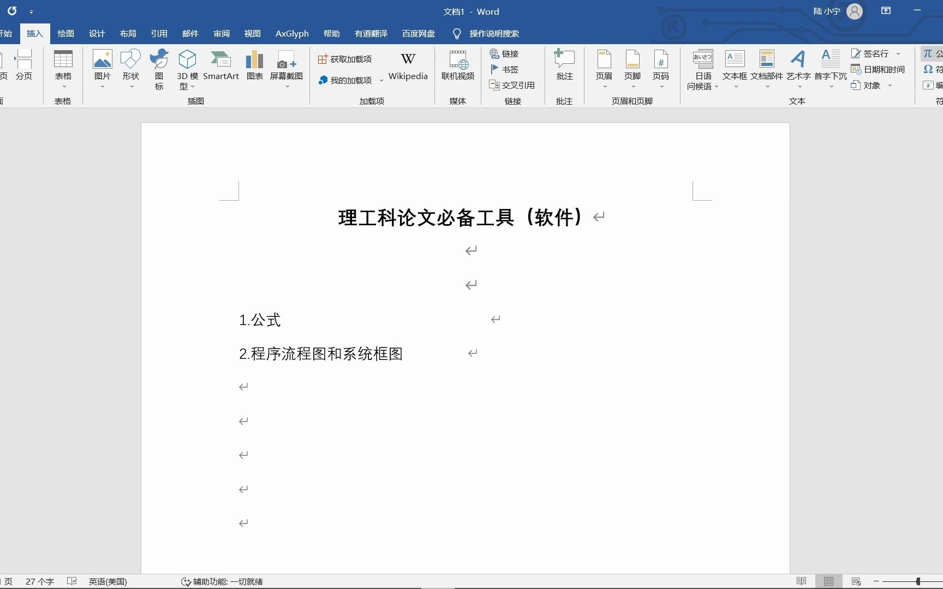
Task: Open 日语问候语 greetings tool
Action: [x=703, y=70]
